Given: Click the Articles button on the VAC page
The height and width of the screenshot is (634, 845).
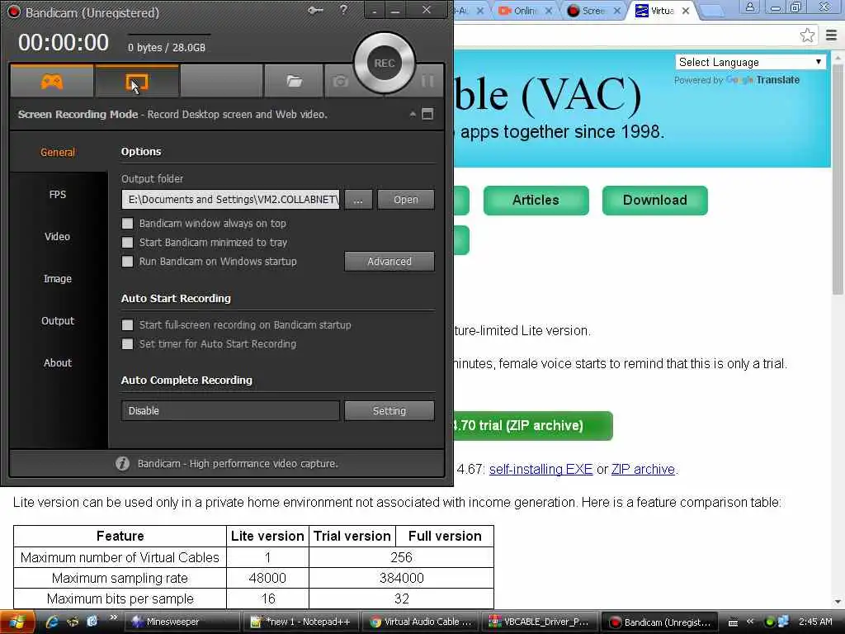Looking at the screenshot, I should pyautogui.click(x=536, y=200).
